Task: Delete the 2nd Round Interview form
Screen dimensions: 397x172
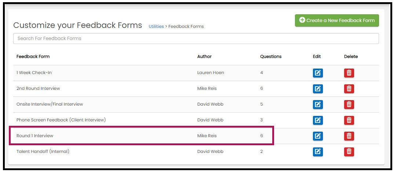Action: click(349, 89)
